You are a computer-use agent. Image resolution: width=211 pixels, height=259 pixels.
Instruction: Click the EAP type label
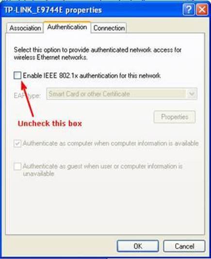click(27, 95)
